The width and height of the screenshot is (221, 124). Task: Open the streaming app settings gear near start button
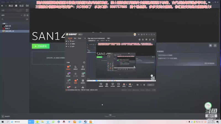(144, 85)
